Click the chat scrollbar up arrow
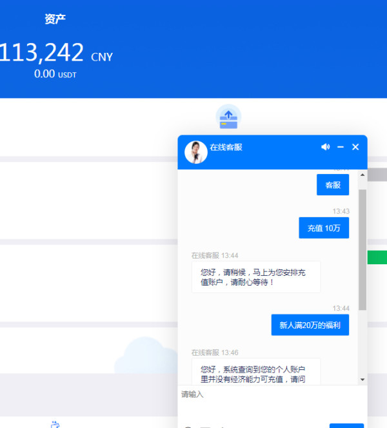 pos(362,175)
